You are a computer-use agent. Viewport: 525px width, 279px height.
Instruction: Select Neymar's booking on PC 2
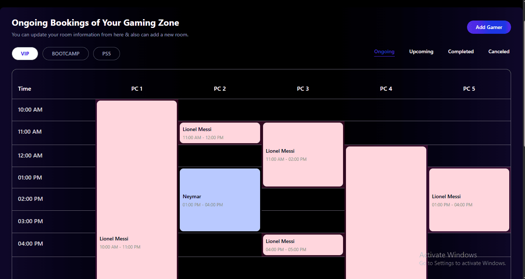point(220,200)
